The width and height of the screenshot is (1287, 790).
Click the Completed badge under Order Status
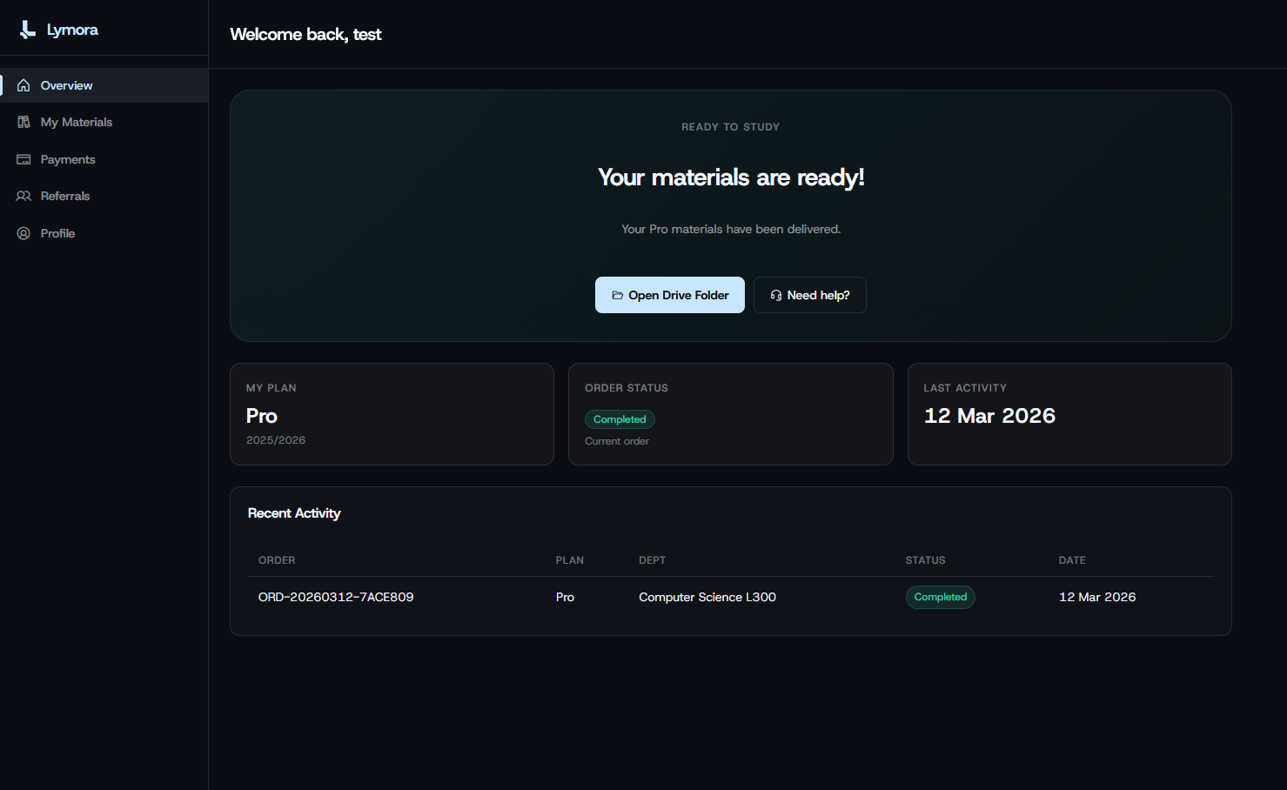pyautogui.click(x=620, y=418)
